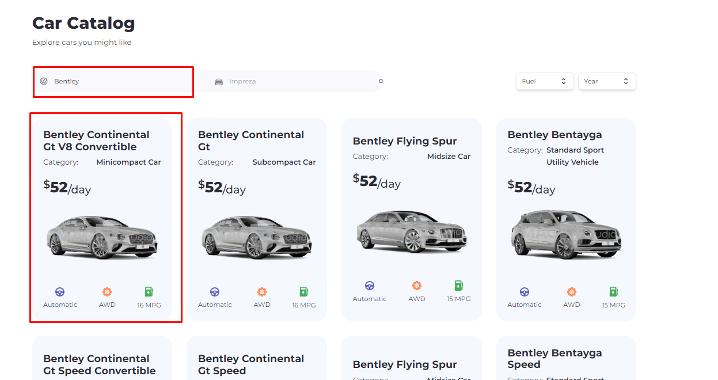Image resolution: width=718 pixels, height=380 pixels.
Task: Click AWD tire icon on Continental Gt V8 Convertible card
Action: (x=107, y=292)
